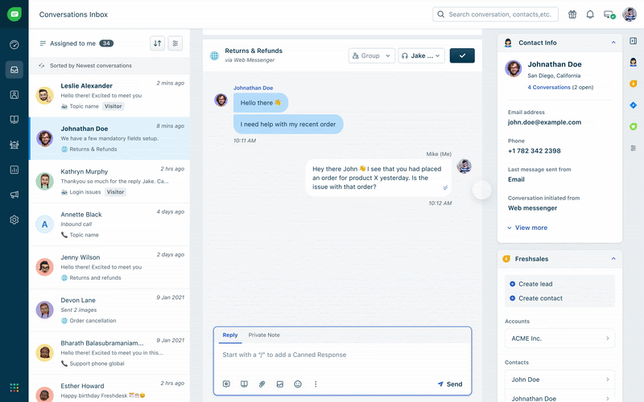The height and width of the screenshot is (402, 644).
Task: Click the search conversations field
Action: click(495, 14)
